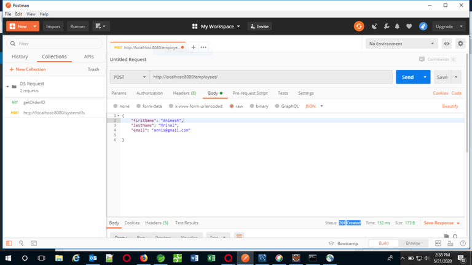The width and height of the screenshot is (472, 265).
Task: Open the Save Response dropdown
Action: click(442, 223)
